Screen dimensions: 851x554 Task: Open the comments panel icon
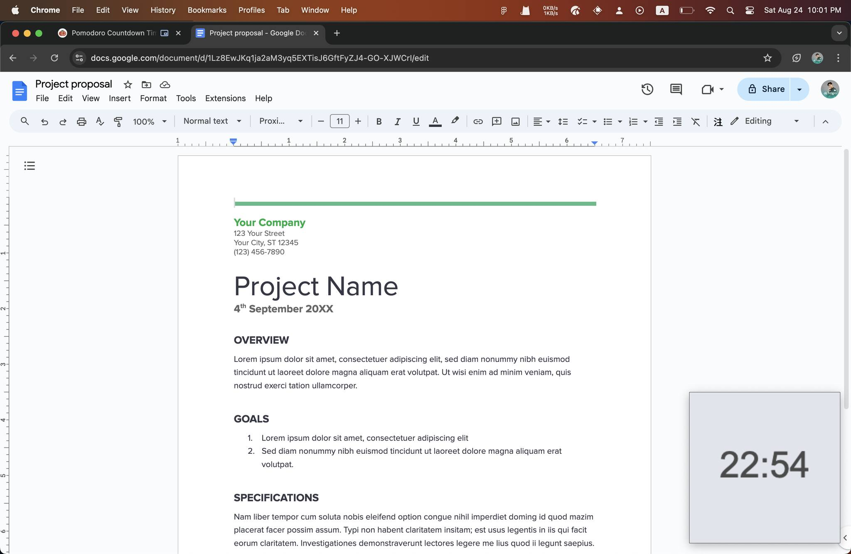coord(676,89)
